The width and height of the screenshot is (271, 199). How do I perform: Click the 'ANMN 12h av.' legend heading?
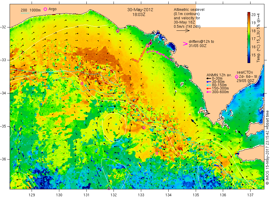coord(219,75)
